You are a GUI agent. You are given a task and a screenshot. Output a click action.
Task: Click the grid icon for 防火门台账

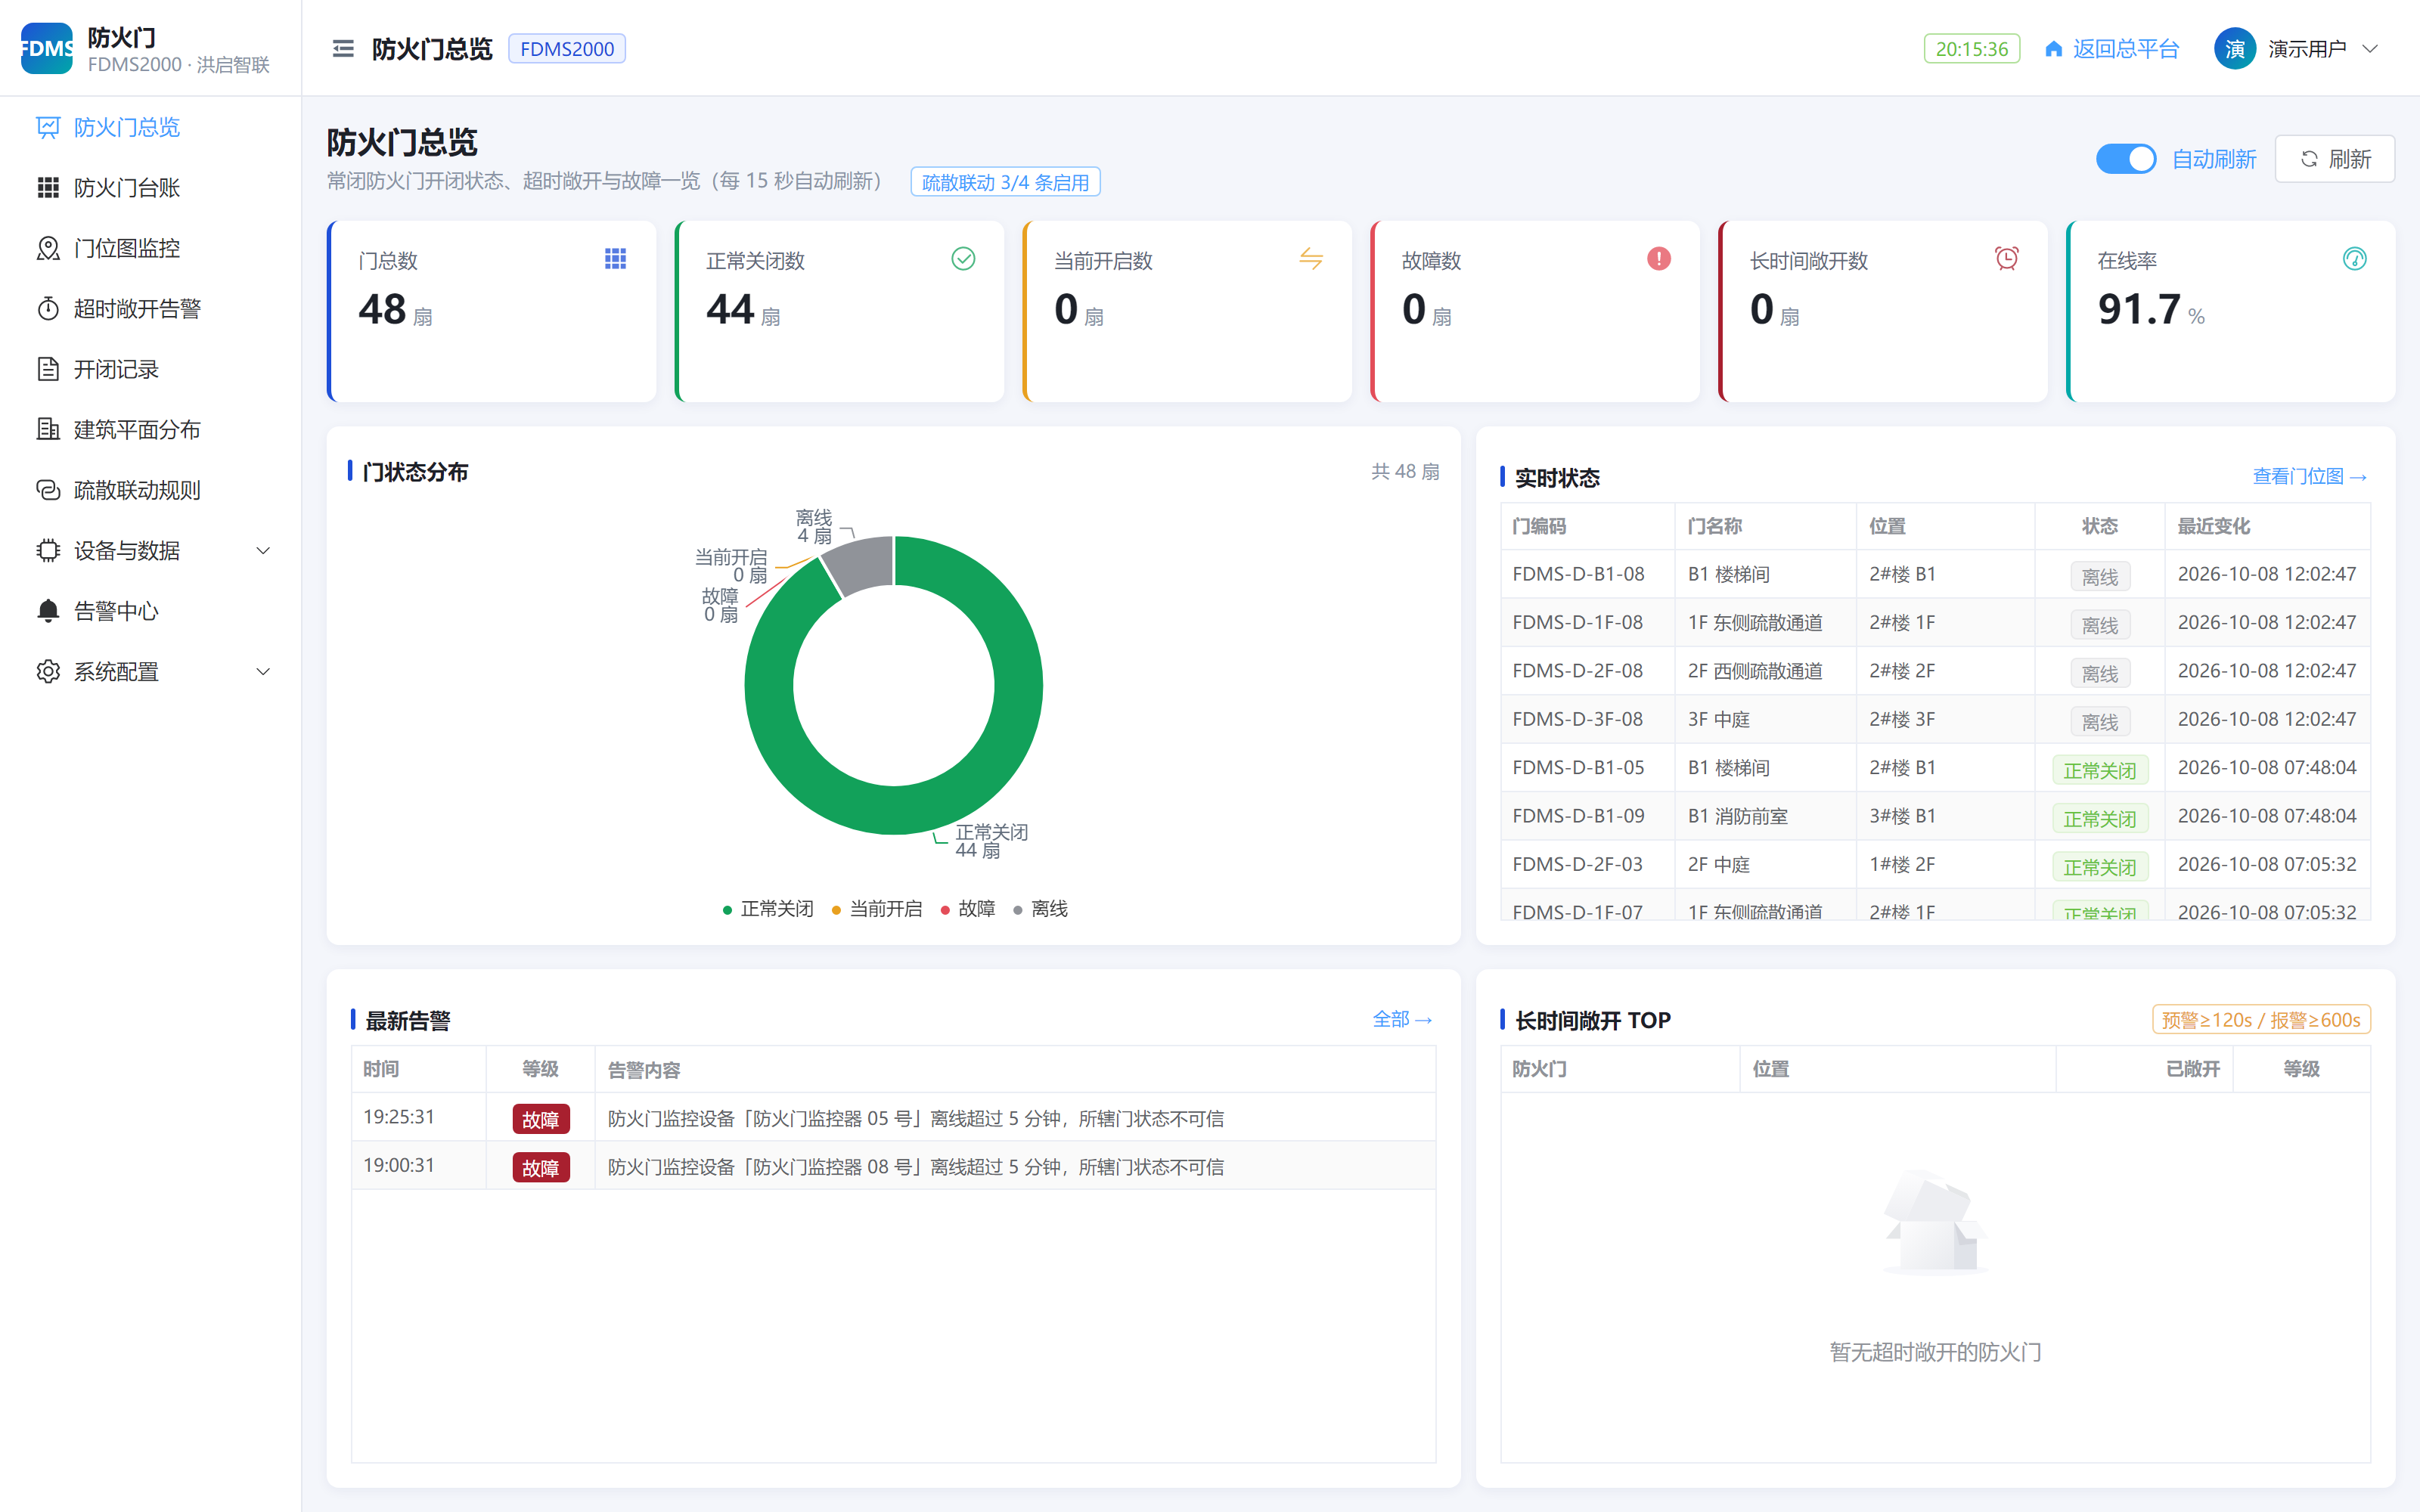click(x=48, y=188)
